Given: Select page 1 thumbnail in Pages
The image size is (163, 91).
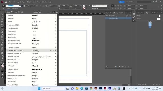Looking at the screenshot, I should tap(150, 24).
